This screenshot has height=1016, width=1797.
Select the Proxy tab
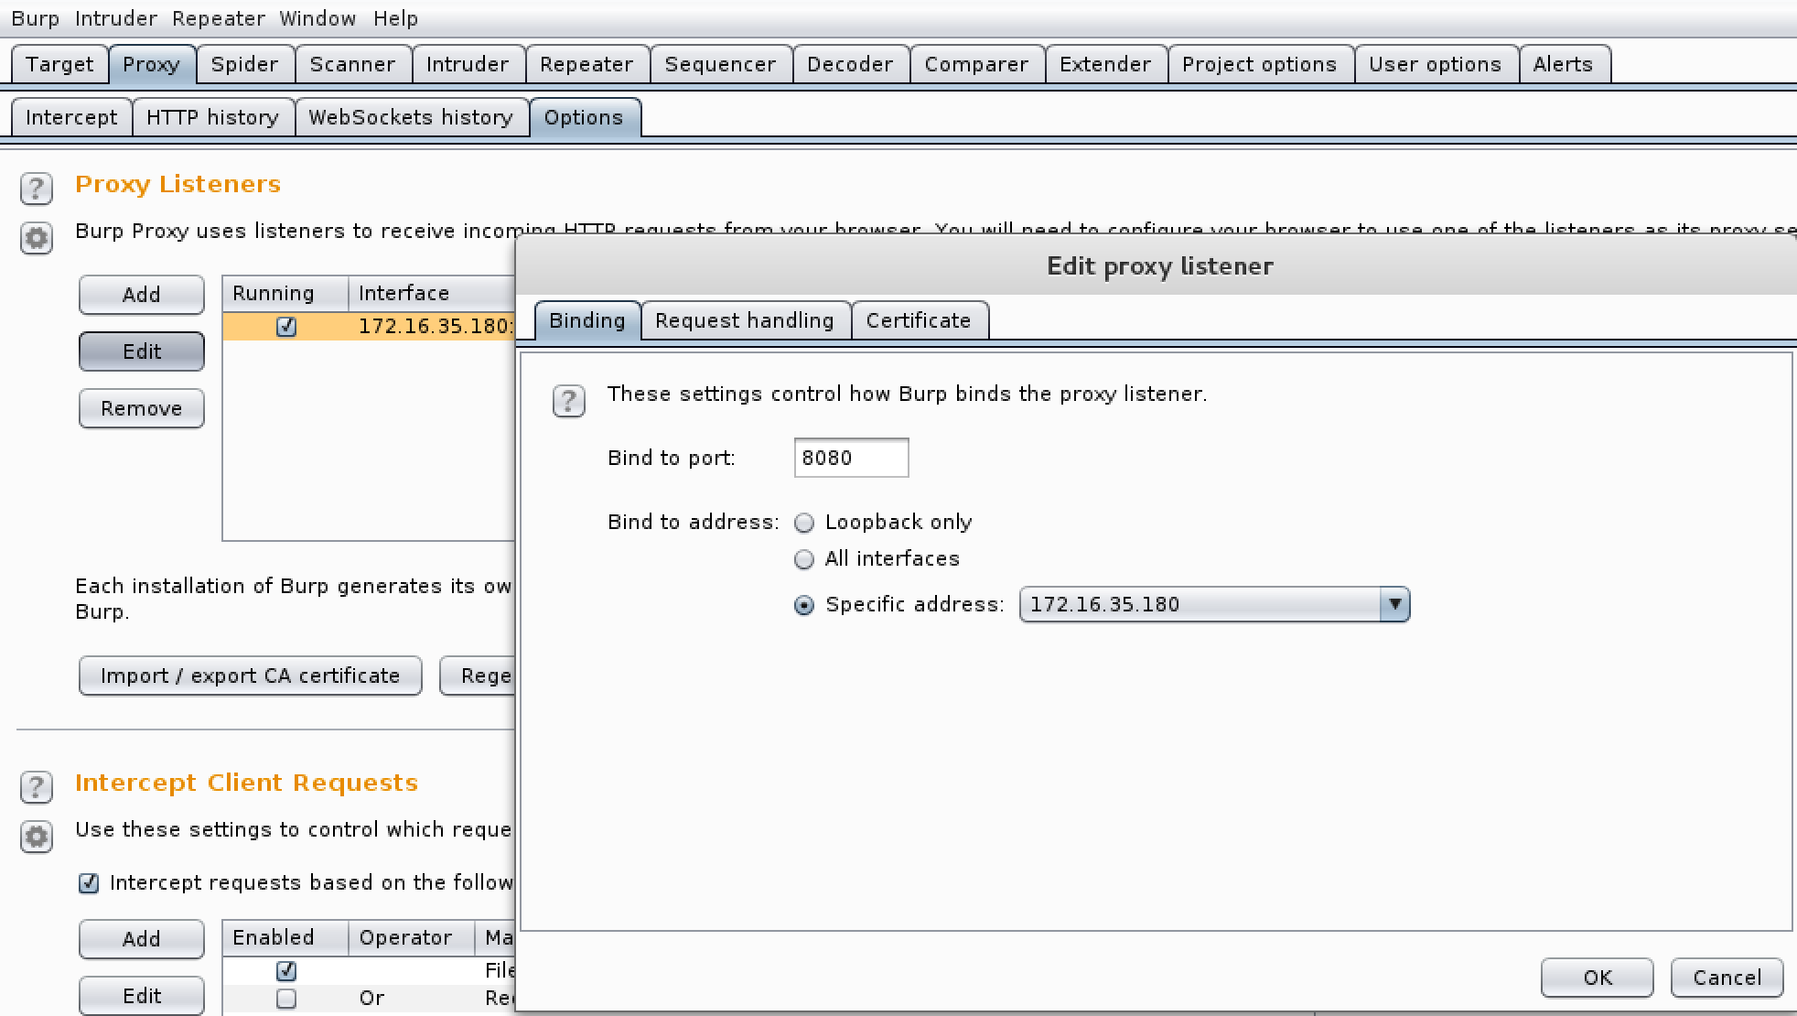click(x=151, y=64)
